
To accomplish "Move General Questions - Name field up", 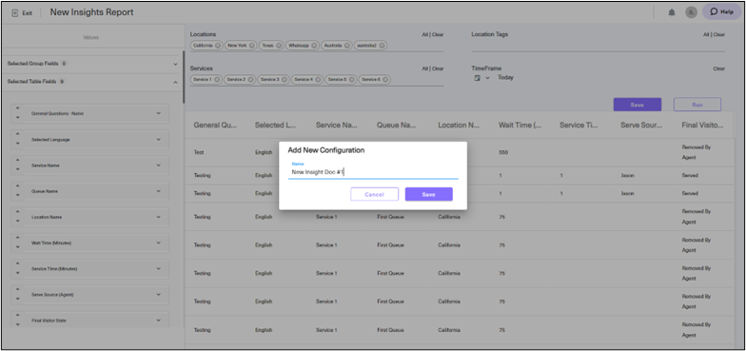I will [18, 108].
